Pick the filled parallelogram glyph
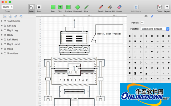Screen dimensions: 171x106 130,47
